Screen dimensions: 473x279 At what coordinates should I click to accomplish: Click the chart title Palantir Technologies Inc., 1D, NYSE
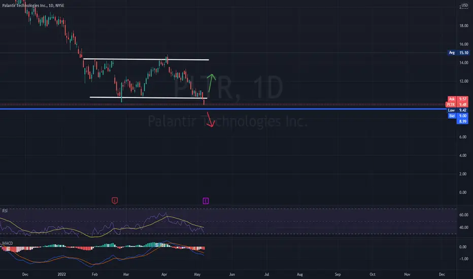coord(33,6)
